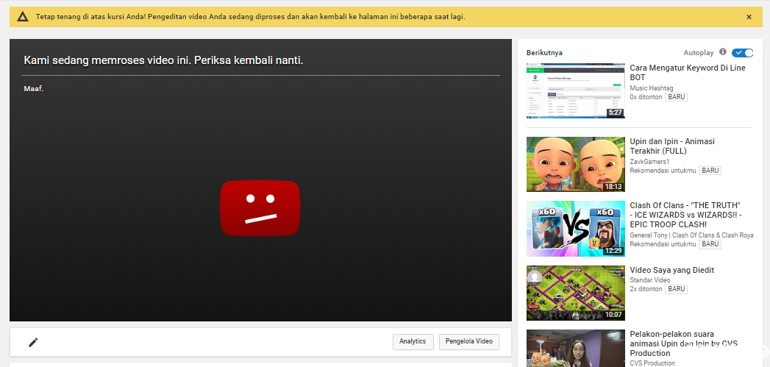The image size is (770, 367).
Task: Open CVS Production channel link
Action: point(652,363)
